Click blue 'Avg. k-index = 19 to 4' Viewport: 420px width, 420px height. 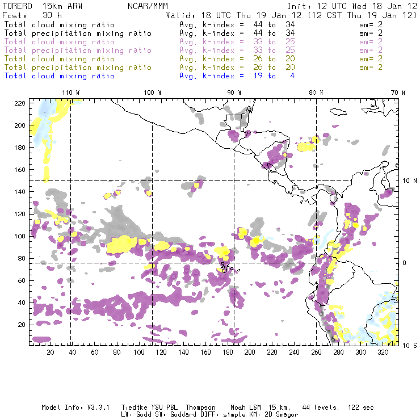click(x=237, y=76)
